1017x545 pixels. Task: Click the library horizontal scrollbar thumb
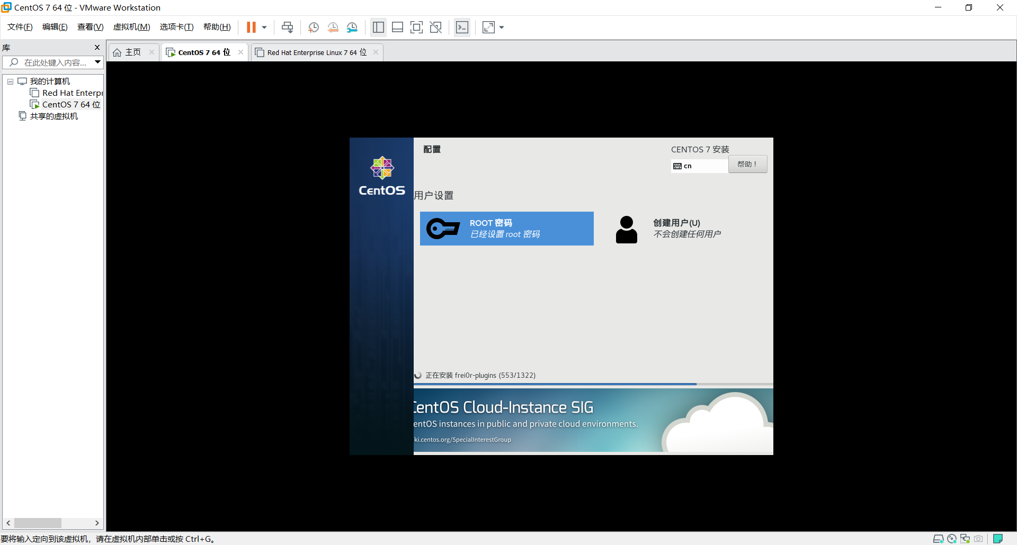coord(38,523)
